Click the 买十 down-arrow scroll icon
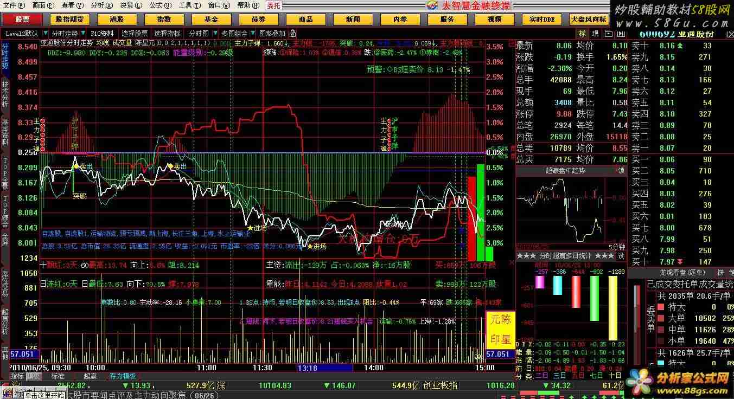Viewport: 734px width, 399px height. coord(680,262)
